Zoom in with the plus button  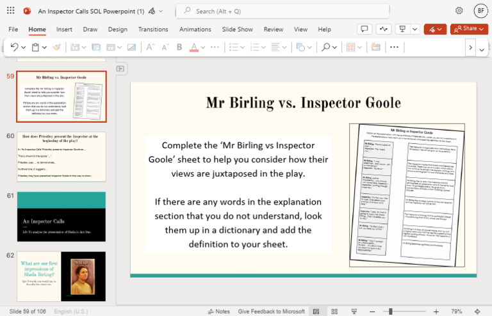pyautogui.click(x=436, y=312)
